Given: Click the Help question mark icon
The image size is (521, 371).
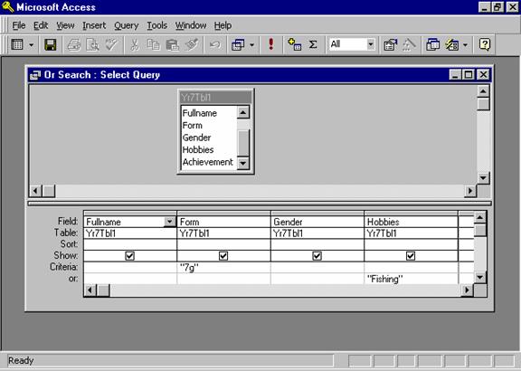Looking at the screenshot, I should click(x=485, y=44).
